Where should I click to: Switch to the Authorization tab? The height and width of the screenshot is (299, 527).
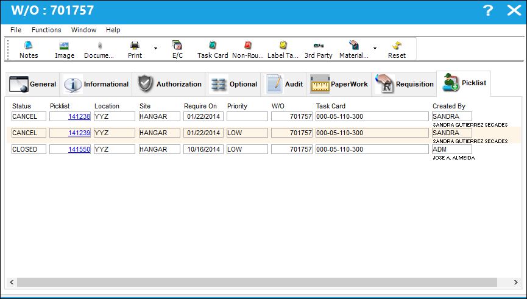coord(169,84)
